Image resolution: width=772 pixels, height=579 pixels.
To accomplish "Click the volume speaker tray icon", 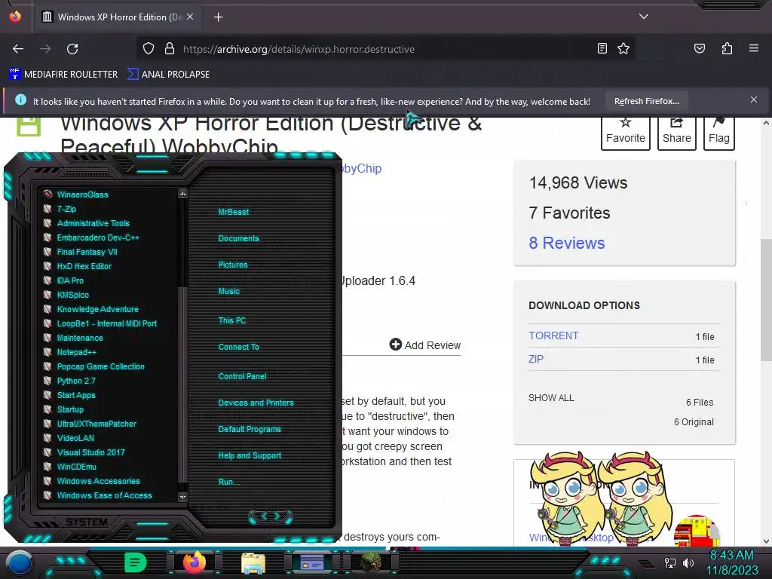I will (688, 562).
